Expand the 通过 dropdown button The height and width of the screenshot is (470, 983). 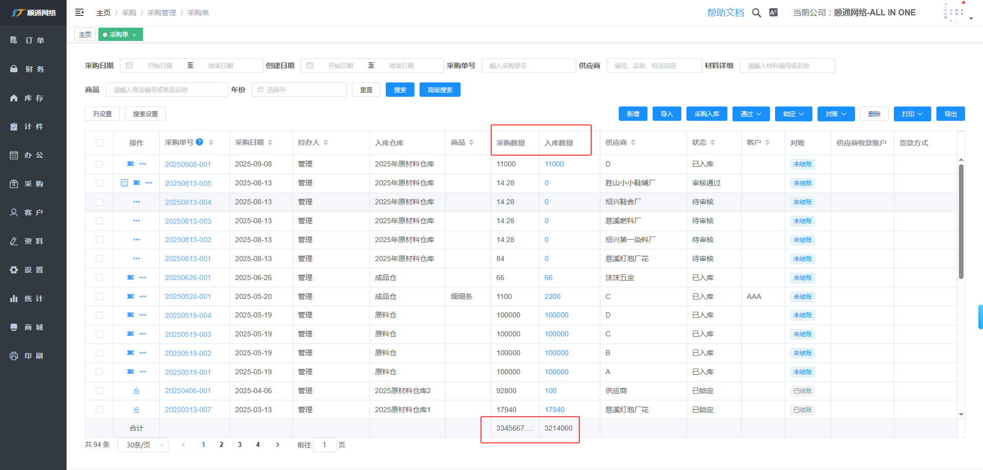[750, 114]
